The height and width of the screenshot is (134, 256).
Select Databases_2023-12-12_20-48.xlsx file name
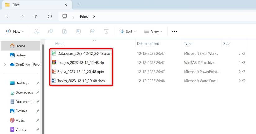[x=83, y=53]
